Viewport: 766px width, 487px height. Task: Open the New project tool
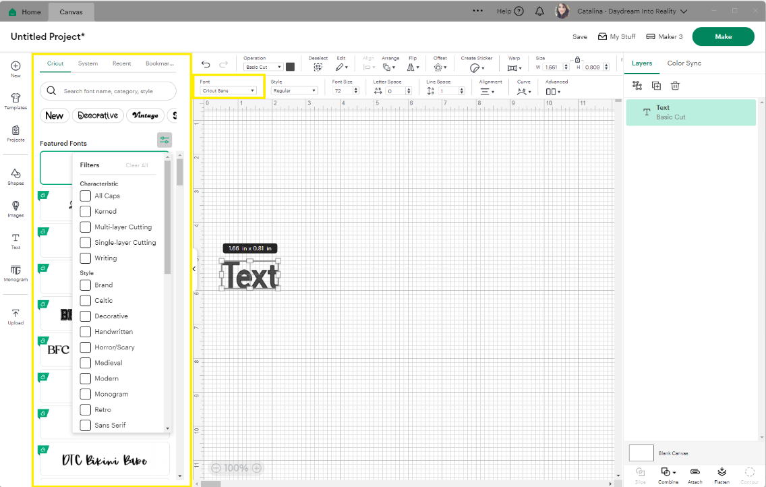tap(16, 69)
